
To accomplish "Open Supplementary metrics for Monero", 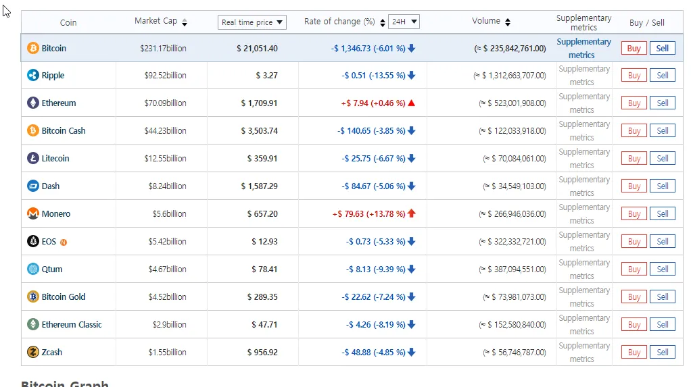I will click(x=584, y=214).
